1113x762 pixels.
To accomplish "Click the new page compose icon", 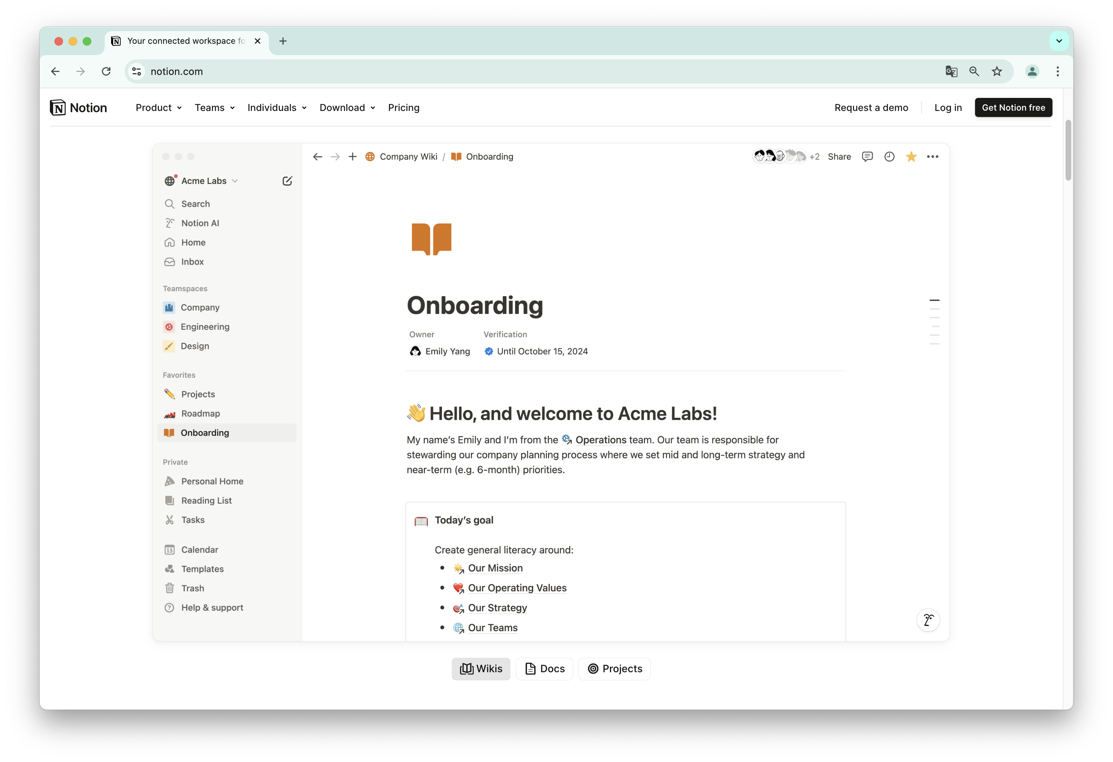I will pos(287,181).
